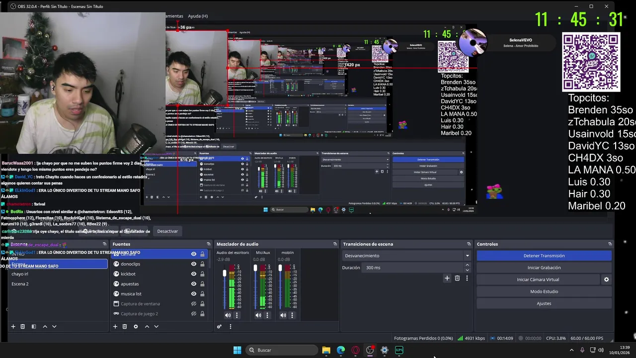636x358 pixels.
Task: Move the selected scene up
Action: pos(45,327)
